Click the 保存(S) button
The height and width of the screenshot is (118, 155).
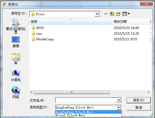[138, 100]
